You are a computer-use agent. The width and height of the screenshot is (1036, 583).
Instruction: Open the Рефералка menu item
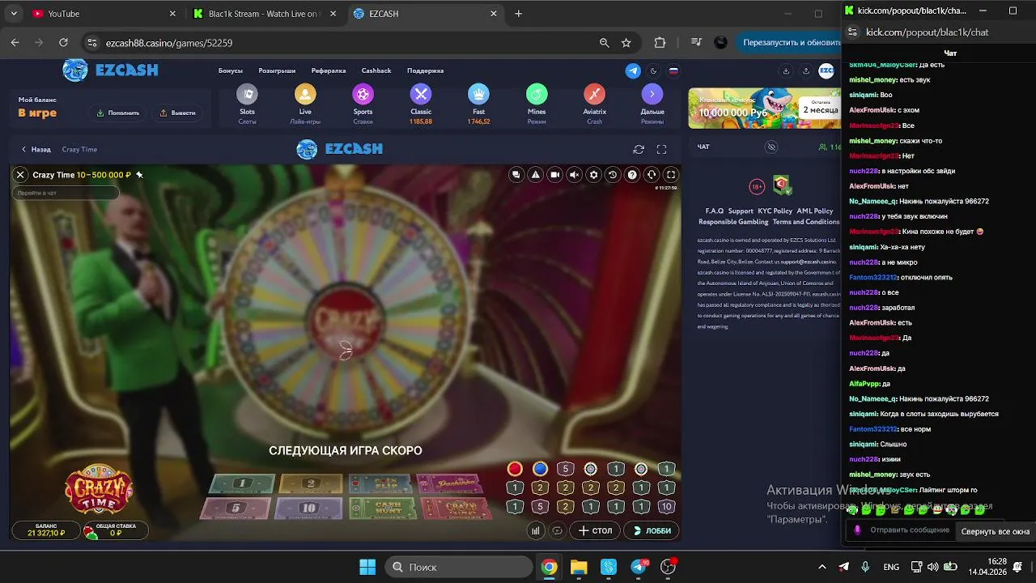(329, 70)
